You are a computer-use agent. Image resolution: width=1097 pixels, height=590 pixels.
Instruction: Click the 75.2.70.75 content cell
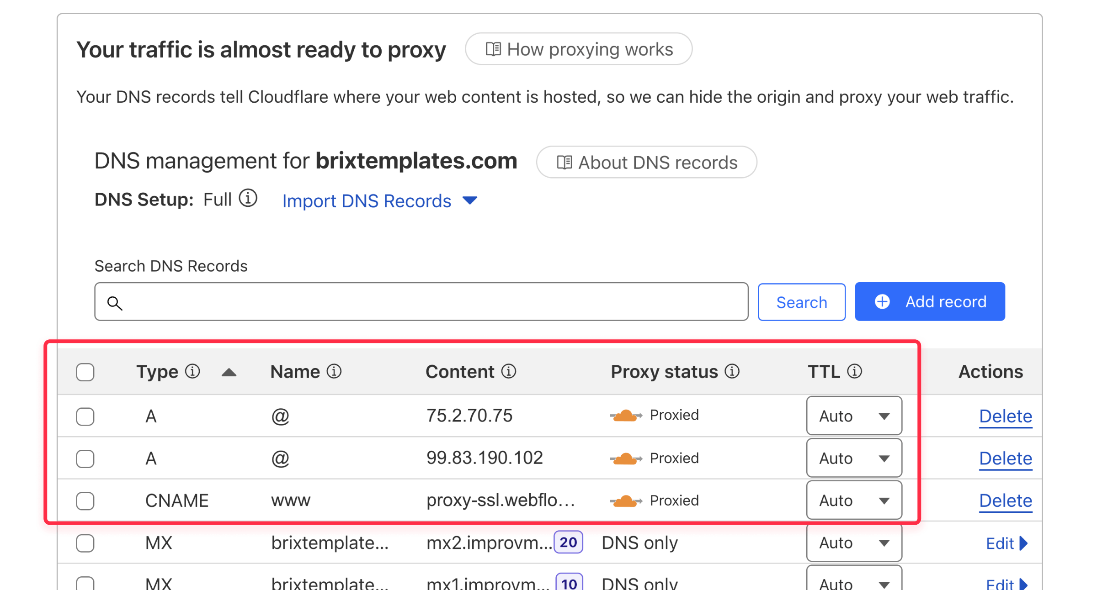(x=469, y=416)
